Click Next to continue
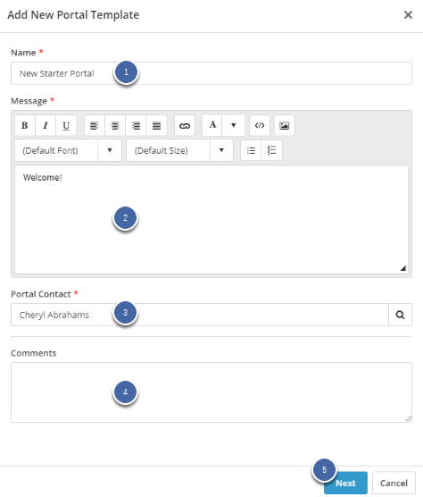The width and height of the screenshot is (423, 497). tap(345, 483)
